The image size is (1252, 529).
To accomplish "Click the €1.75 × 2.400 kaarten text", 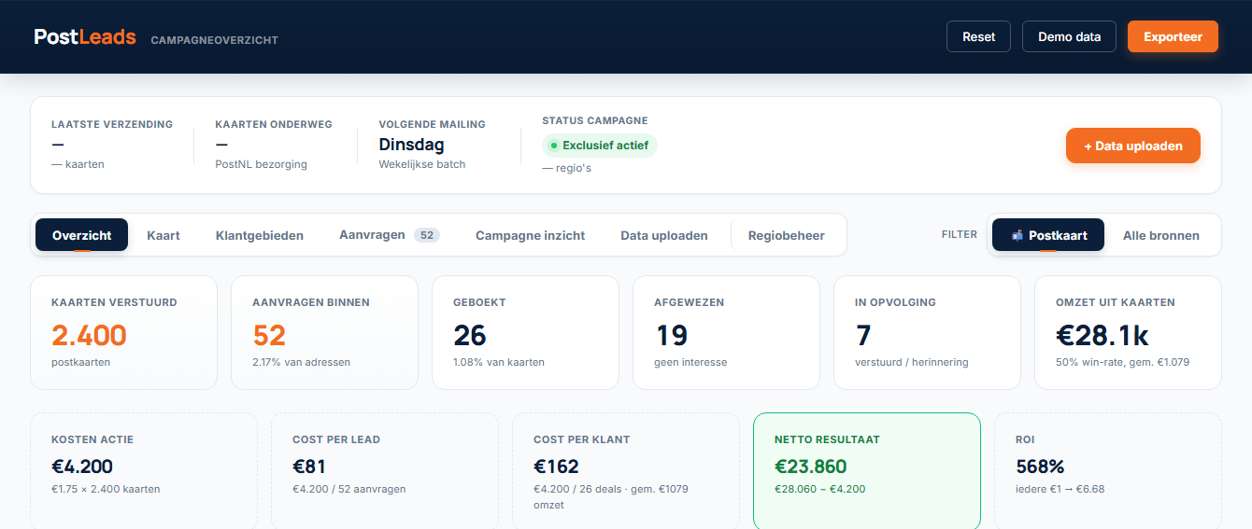I will click(x=106, y=489).
